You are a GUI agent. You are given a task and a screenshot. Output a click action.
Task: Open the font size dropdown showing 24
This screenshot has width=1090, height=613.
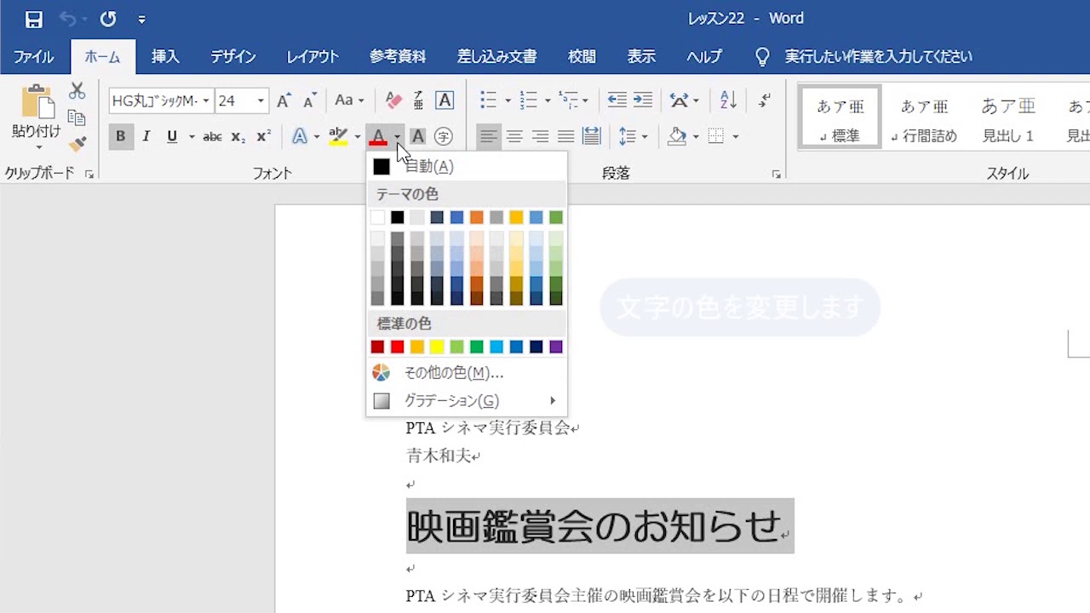pos(261,100)
